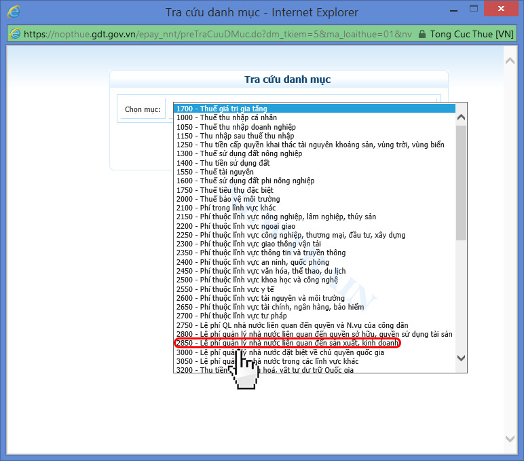Click the IE page icon in address bar
Screen dimensions: 524x461
click(x=15, y=34)
